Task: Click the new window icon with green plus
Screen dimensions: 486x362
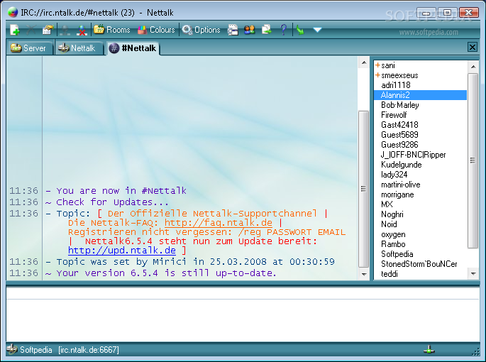Action: [x=15, y=30]
